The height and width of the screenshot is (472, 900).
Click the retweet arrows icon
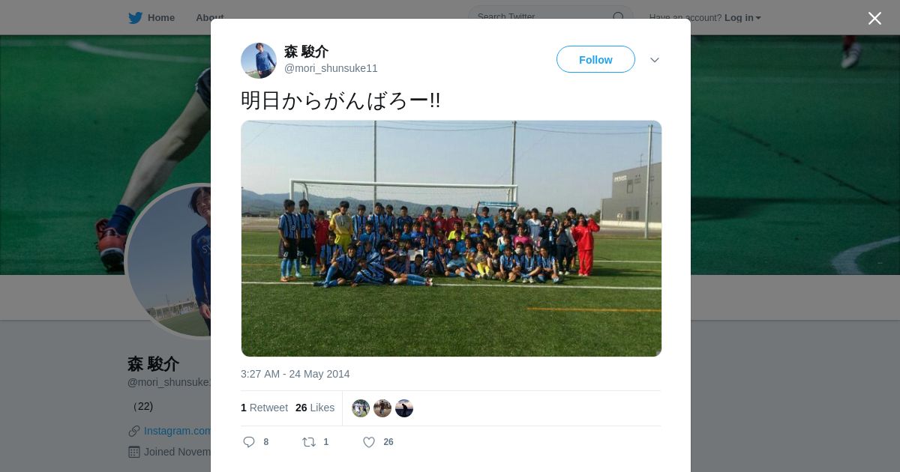[309, 442]
